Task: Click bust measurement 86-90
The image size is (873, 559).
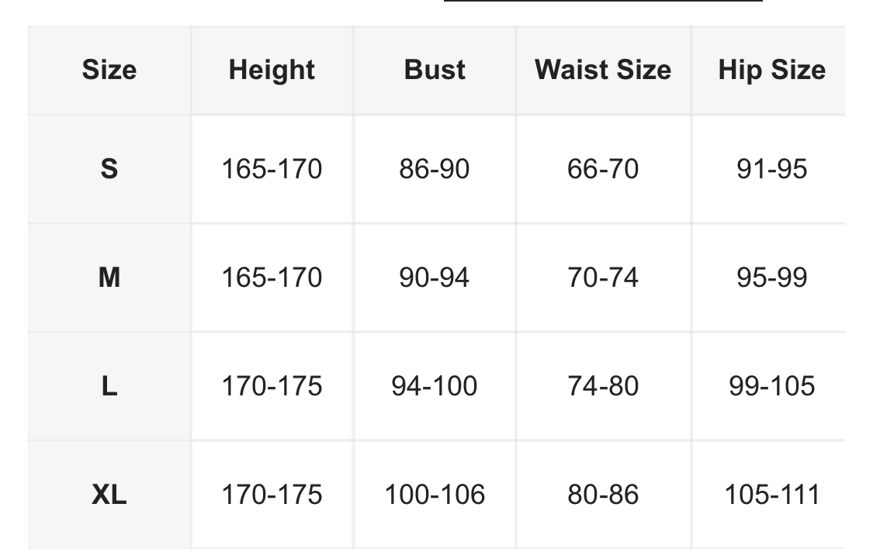Action: click(435, 168)
